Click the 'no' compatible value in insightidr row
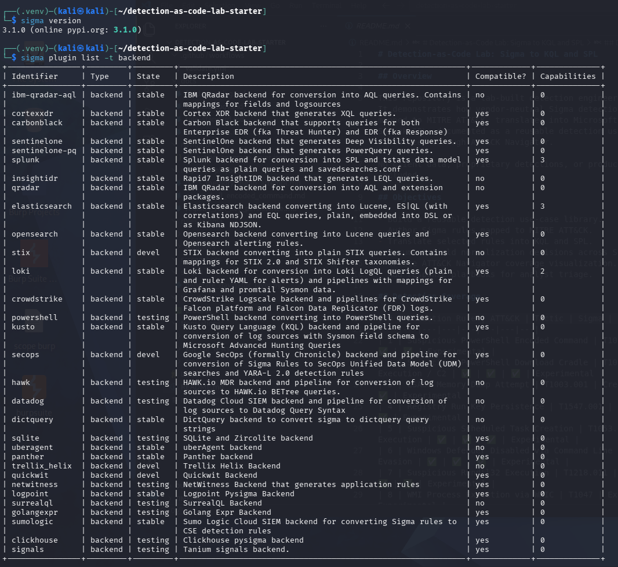 [479, 179]
